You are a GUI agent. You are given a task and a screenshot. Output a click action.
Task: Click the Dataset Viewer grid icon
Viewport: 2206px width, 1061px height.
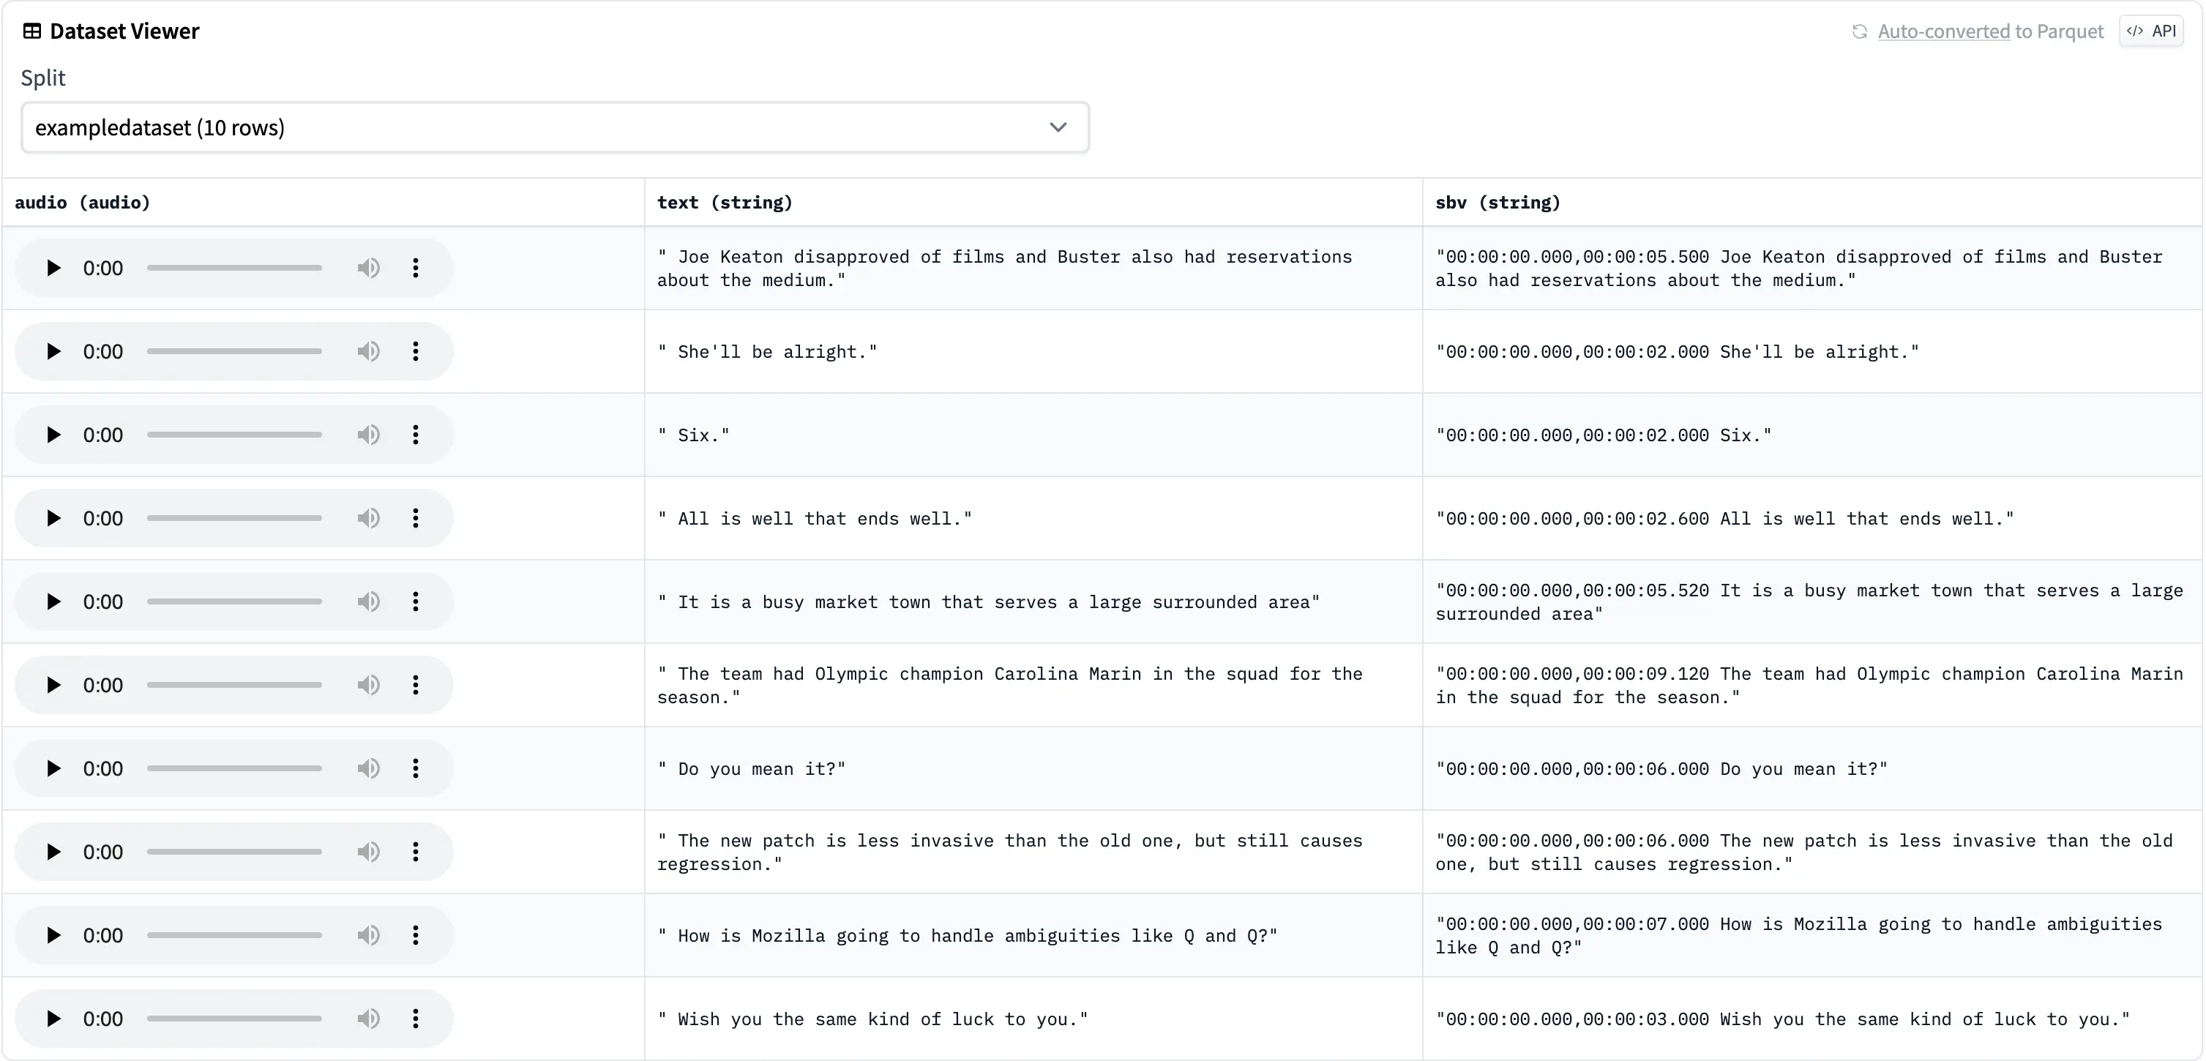[x=31, y=30]
